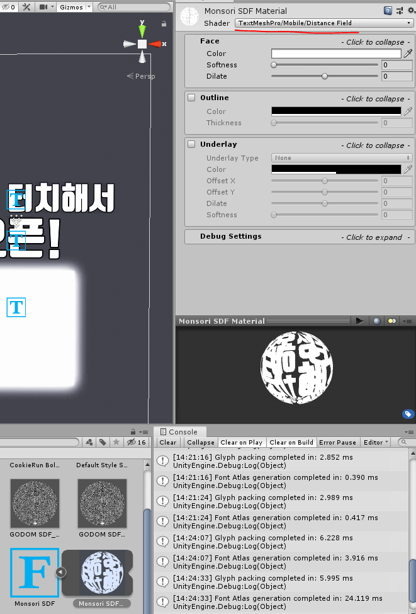Click the Project search by type icon
Viewport: 416px width, 614px height.
point(89,442)
